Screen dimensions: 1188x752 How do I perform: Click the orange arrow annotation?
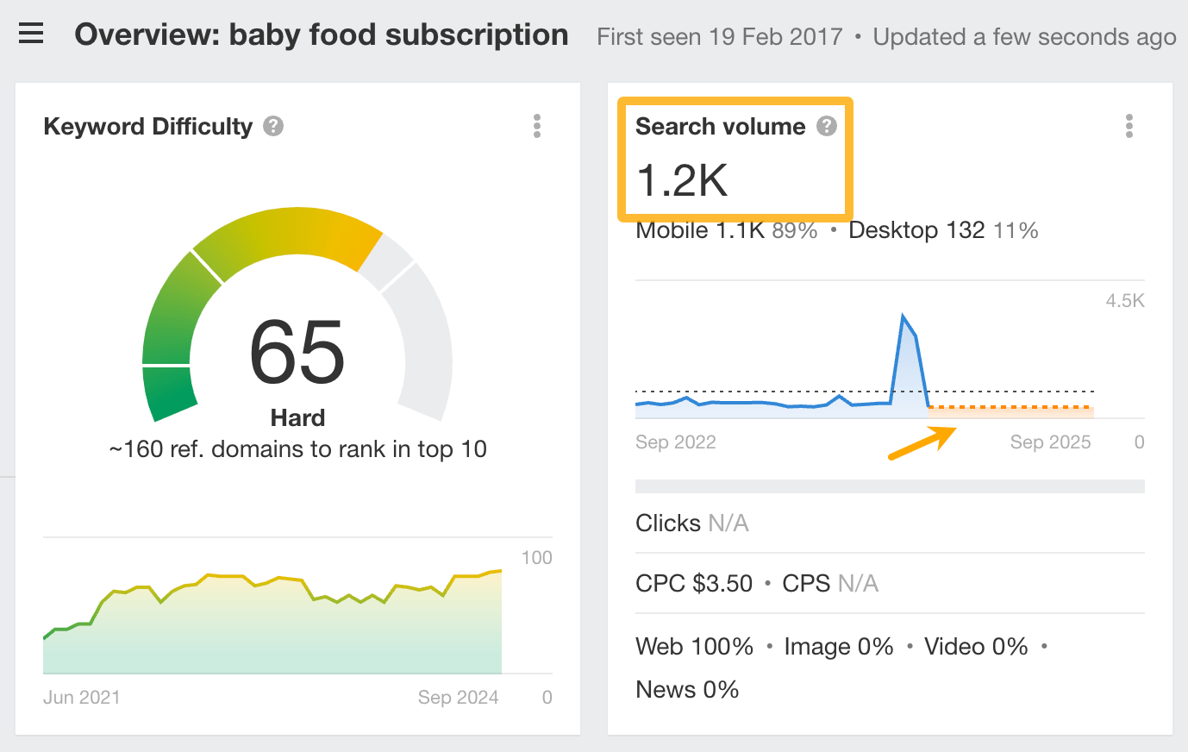tap(922, 443)
